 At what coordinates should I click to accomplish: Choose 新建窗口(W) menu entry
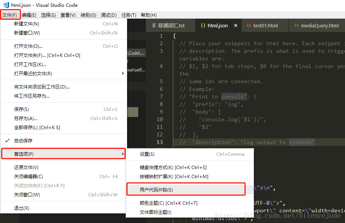coord(64,33)
